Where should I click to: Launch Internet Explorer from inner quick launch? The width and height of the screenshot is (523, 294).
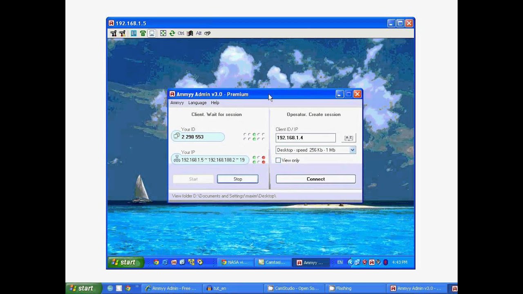click(165, 263)
